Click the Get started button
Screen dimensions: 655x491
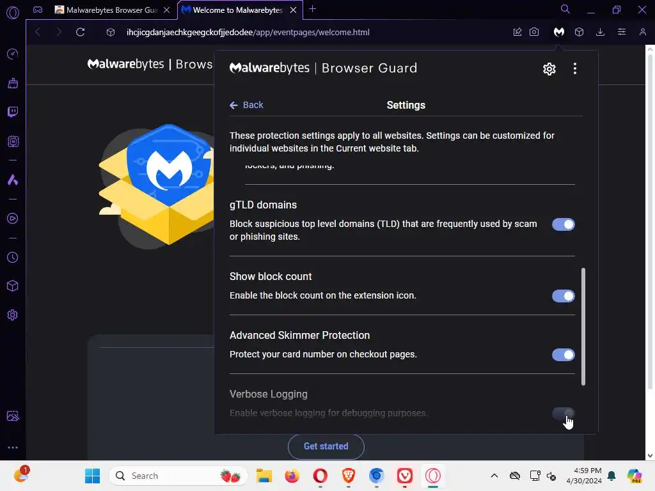click(326, 446)
